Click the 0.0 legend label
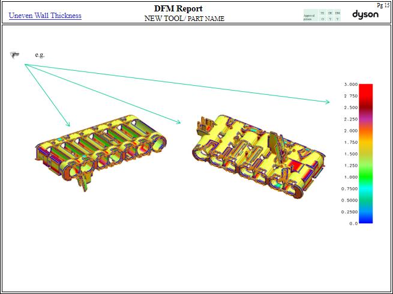This screenshot has width=393, height=294. point(354,223)
